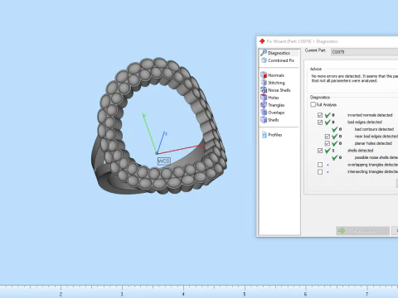Click the Current Part field showing CG979
This screenshot has height=298, width=398.
click(x=364, y=52)
